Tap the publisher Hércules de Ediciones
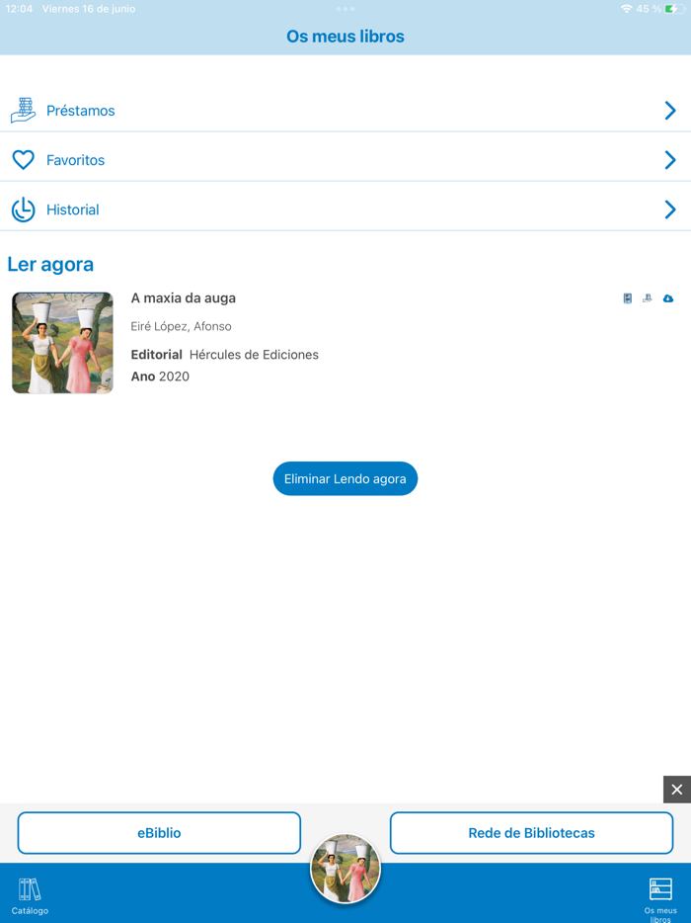Screen dimensions: 691x923 [254, 355]
